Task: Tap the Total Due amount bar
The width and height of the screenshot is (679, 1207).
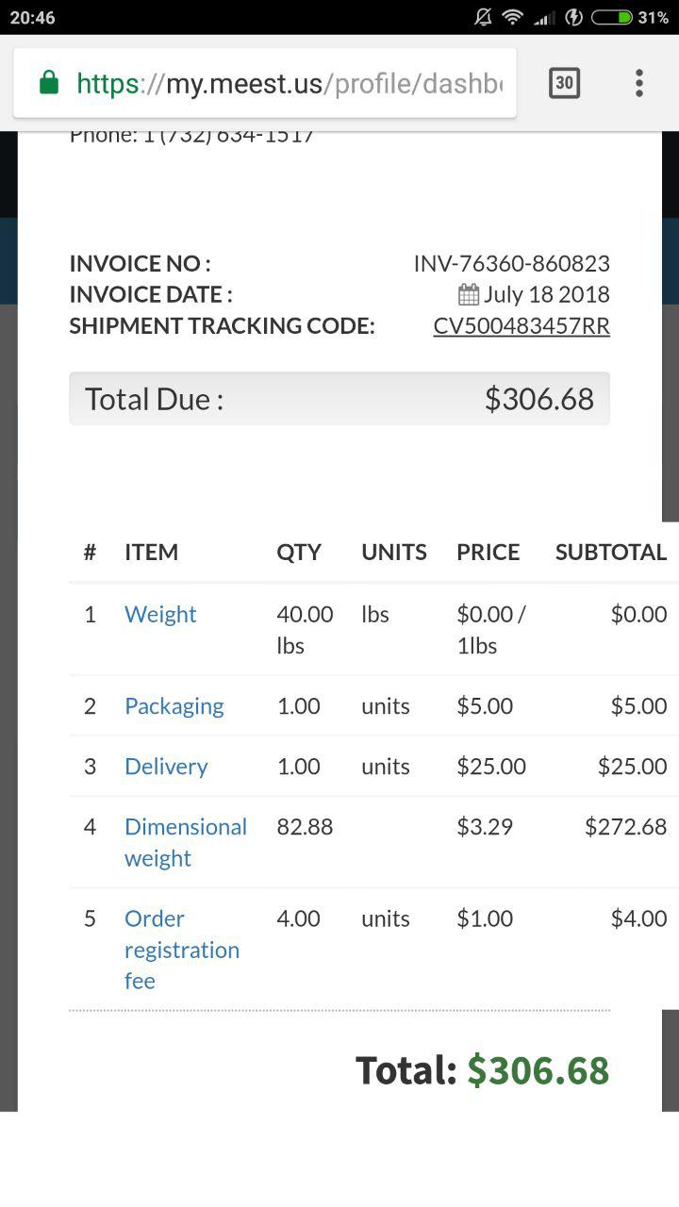Action: coord(339,399)
